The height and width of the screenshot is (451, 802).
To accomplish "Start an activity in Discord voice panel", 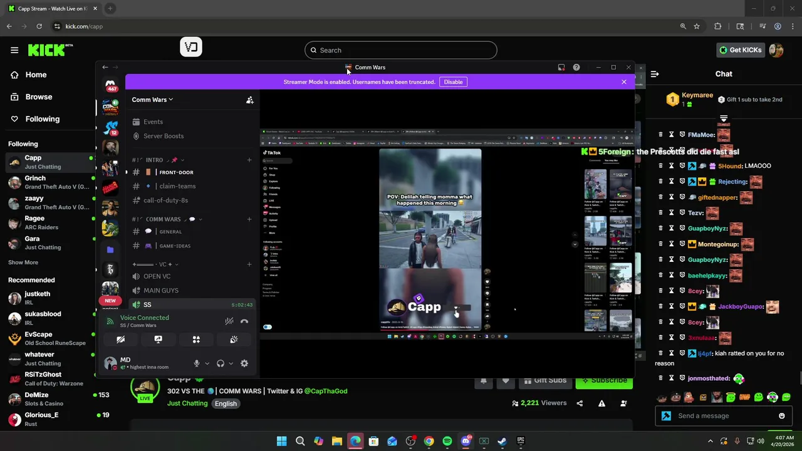I will pos(196,340).
